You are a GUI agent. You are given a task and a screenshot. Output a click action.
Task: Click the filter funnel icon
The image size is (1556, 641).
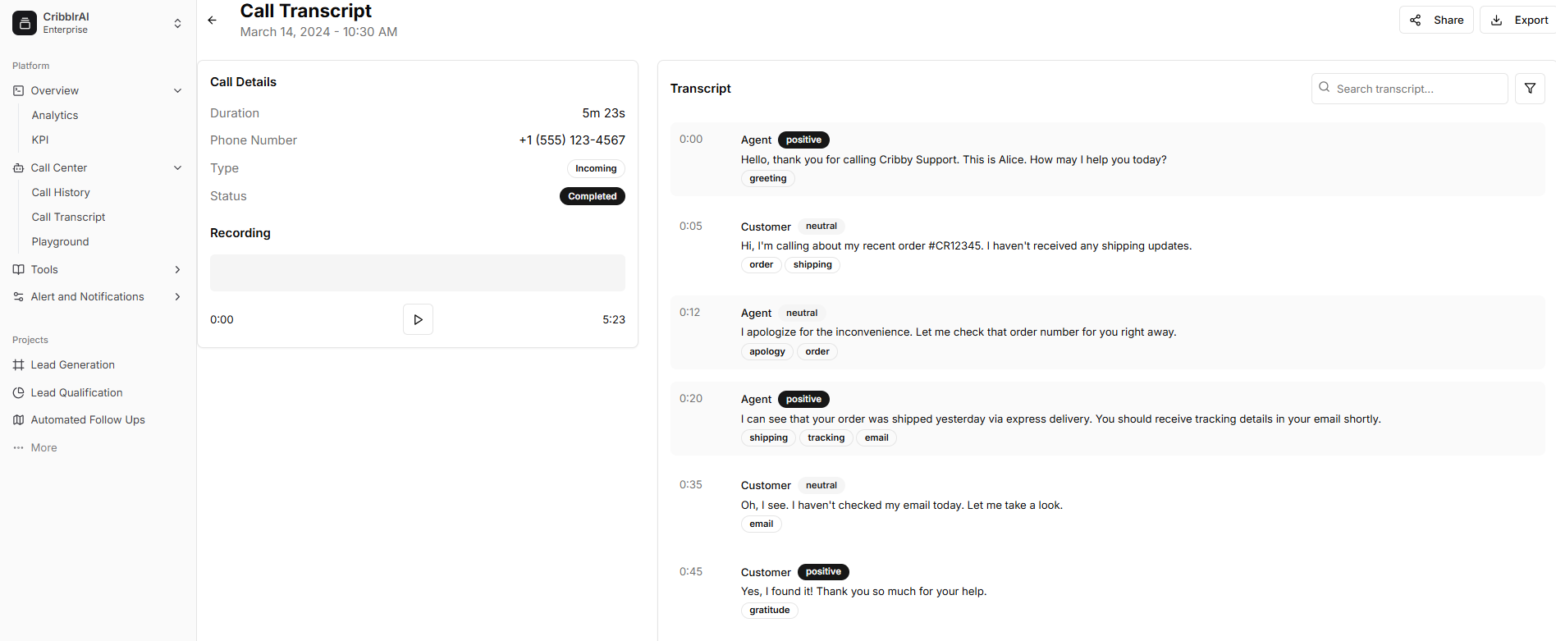[1530, 89]
